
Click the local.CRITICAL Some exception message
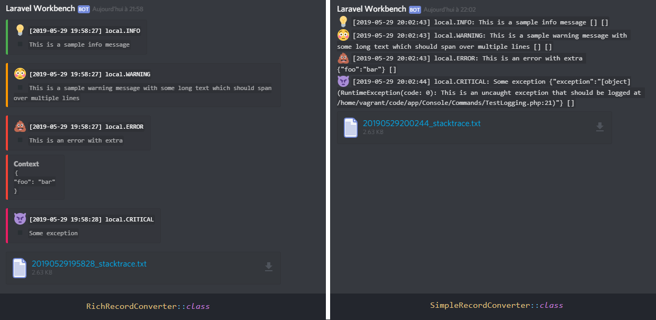[53, 233]
